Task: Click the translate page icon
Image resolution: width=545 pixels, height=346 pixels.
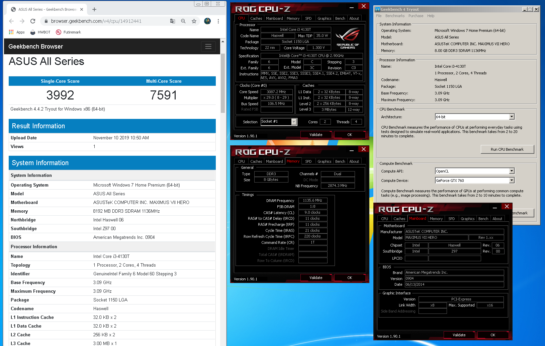Action: pyautogui.click(x=173, y=21)
